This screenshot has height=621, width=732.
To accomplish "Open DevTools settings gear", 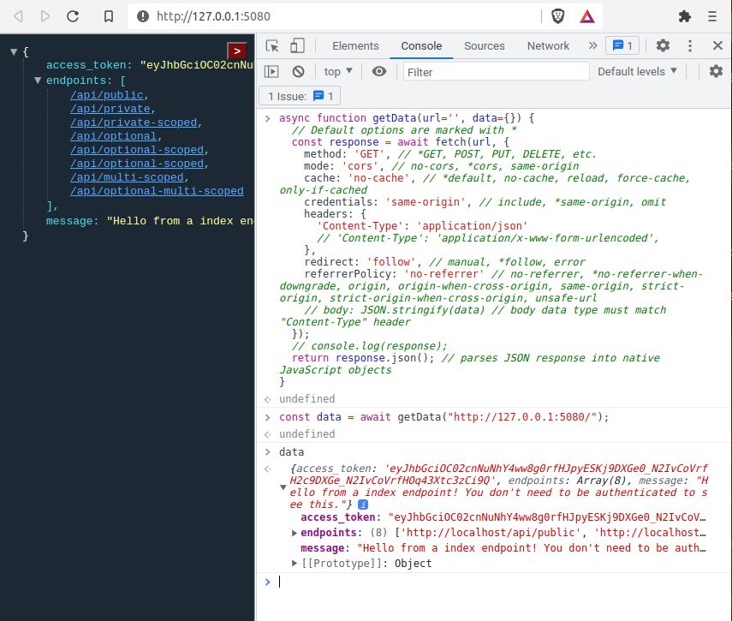I will point(663,45).
